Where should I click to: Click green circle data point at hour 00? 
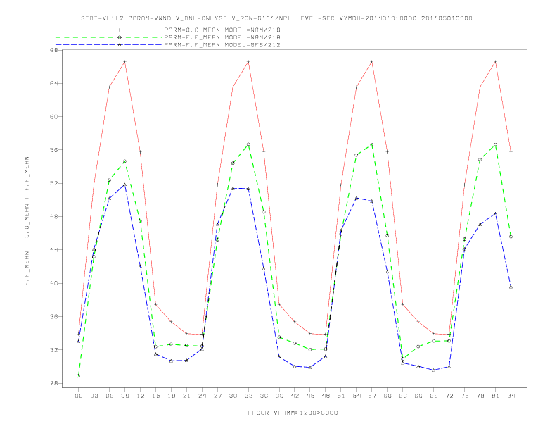79,376
